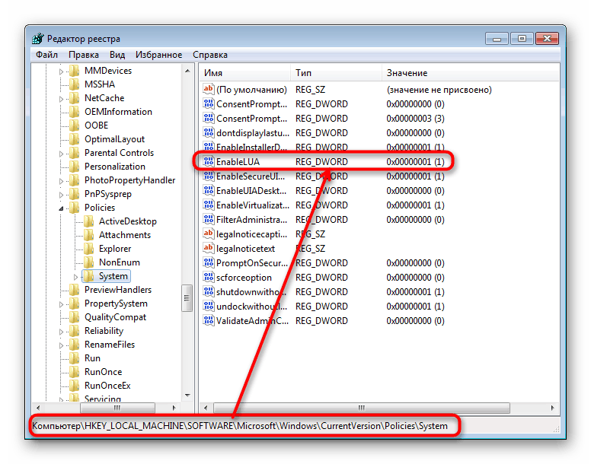591x464 pixels.
Task: Open the Вид menu
Action: (117, 55)
